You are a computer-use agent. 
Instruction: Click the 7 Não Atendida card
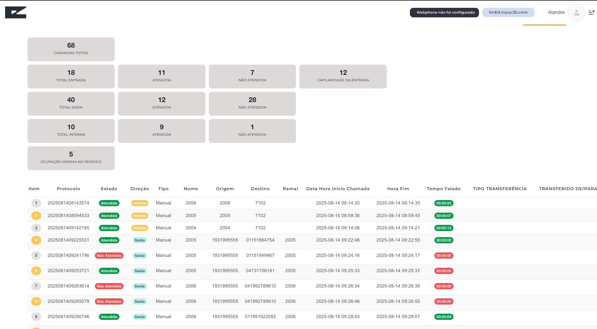pos(252,77)
